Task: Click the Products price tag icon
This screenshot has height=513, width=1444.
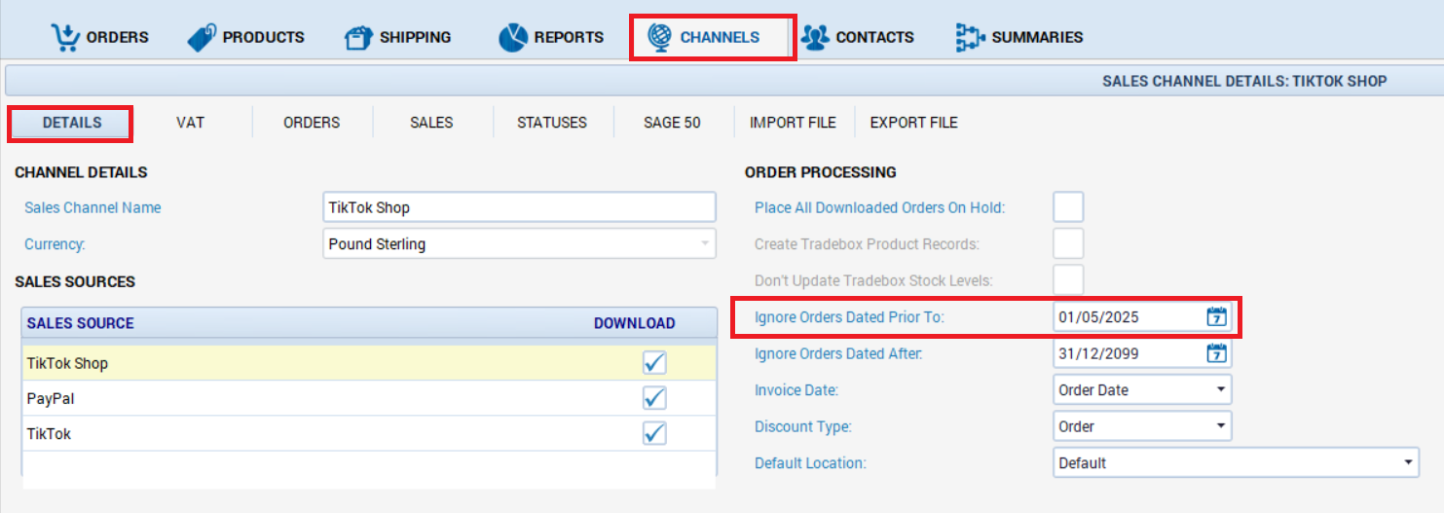Action: (202, 38)
